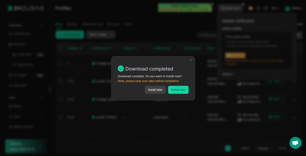Click the orange coin icon in header
The image size is (306, 156).
point(251,8)
